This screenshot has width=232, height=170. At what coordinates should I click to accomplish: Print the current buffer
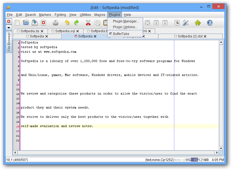point(56,23)
